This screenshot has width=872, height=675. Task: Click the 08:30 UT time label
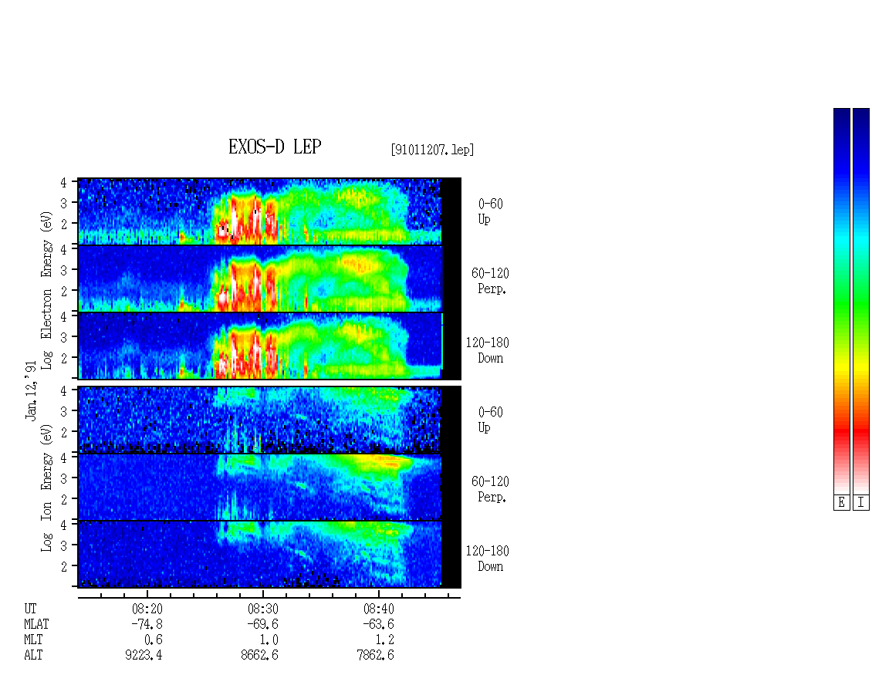(262, 609)
